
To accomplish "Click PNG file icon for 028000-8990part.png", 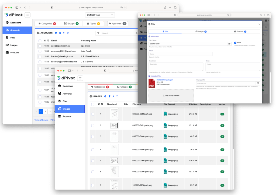I will [x=165, y=114].
